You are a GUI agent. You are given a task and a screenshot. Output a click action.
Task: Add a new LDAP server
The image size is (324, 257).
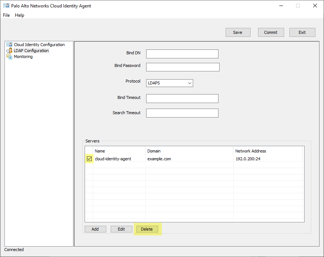click(95, 229)
